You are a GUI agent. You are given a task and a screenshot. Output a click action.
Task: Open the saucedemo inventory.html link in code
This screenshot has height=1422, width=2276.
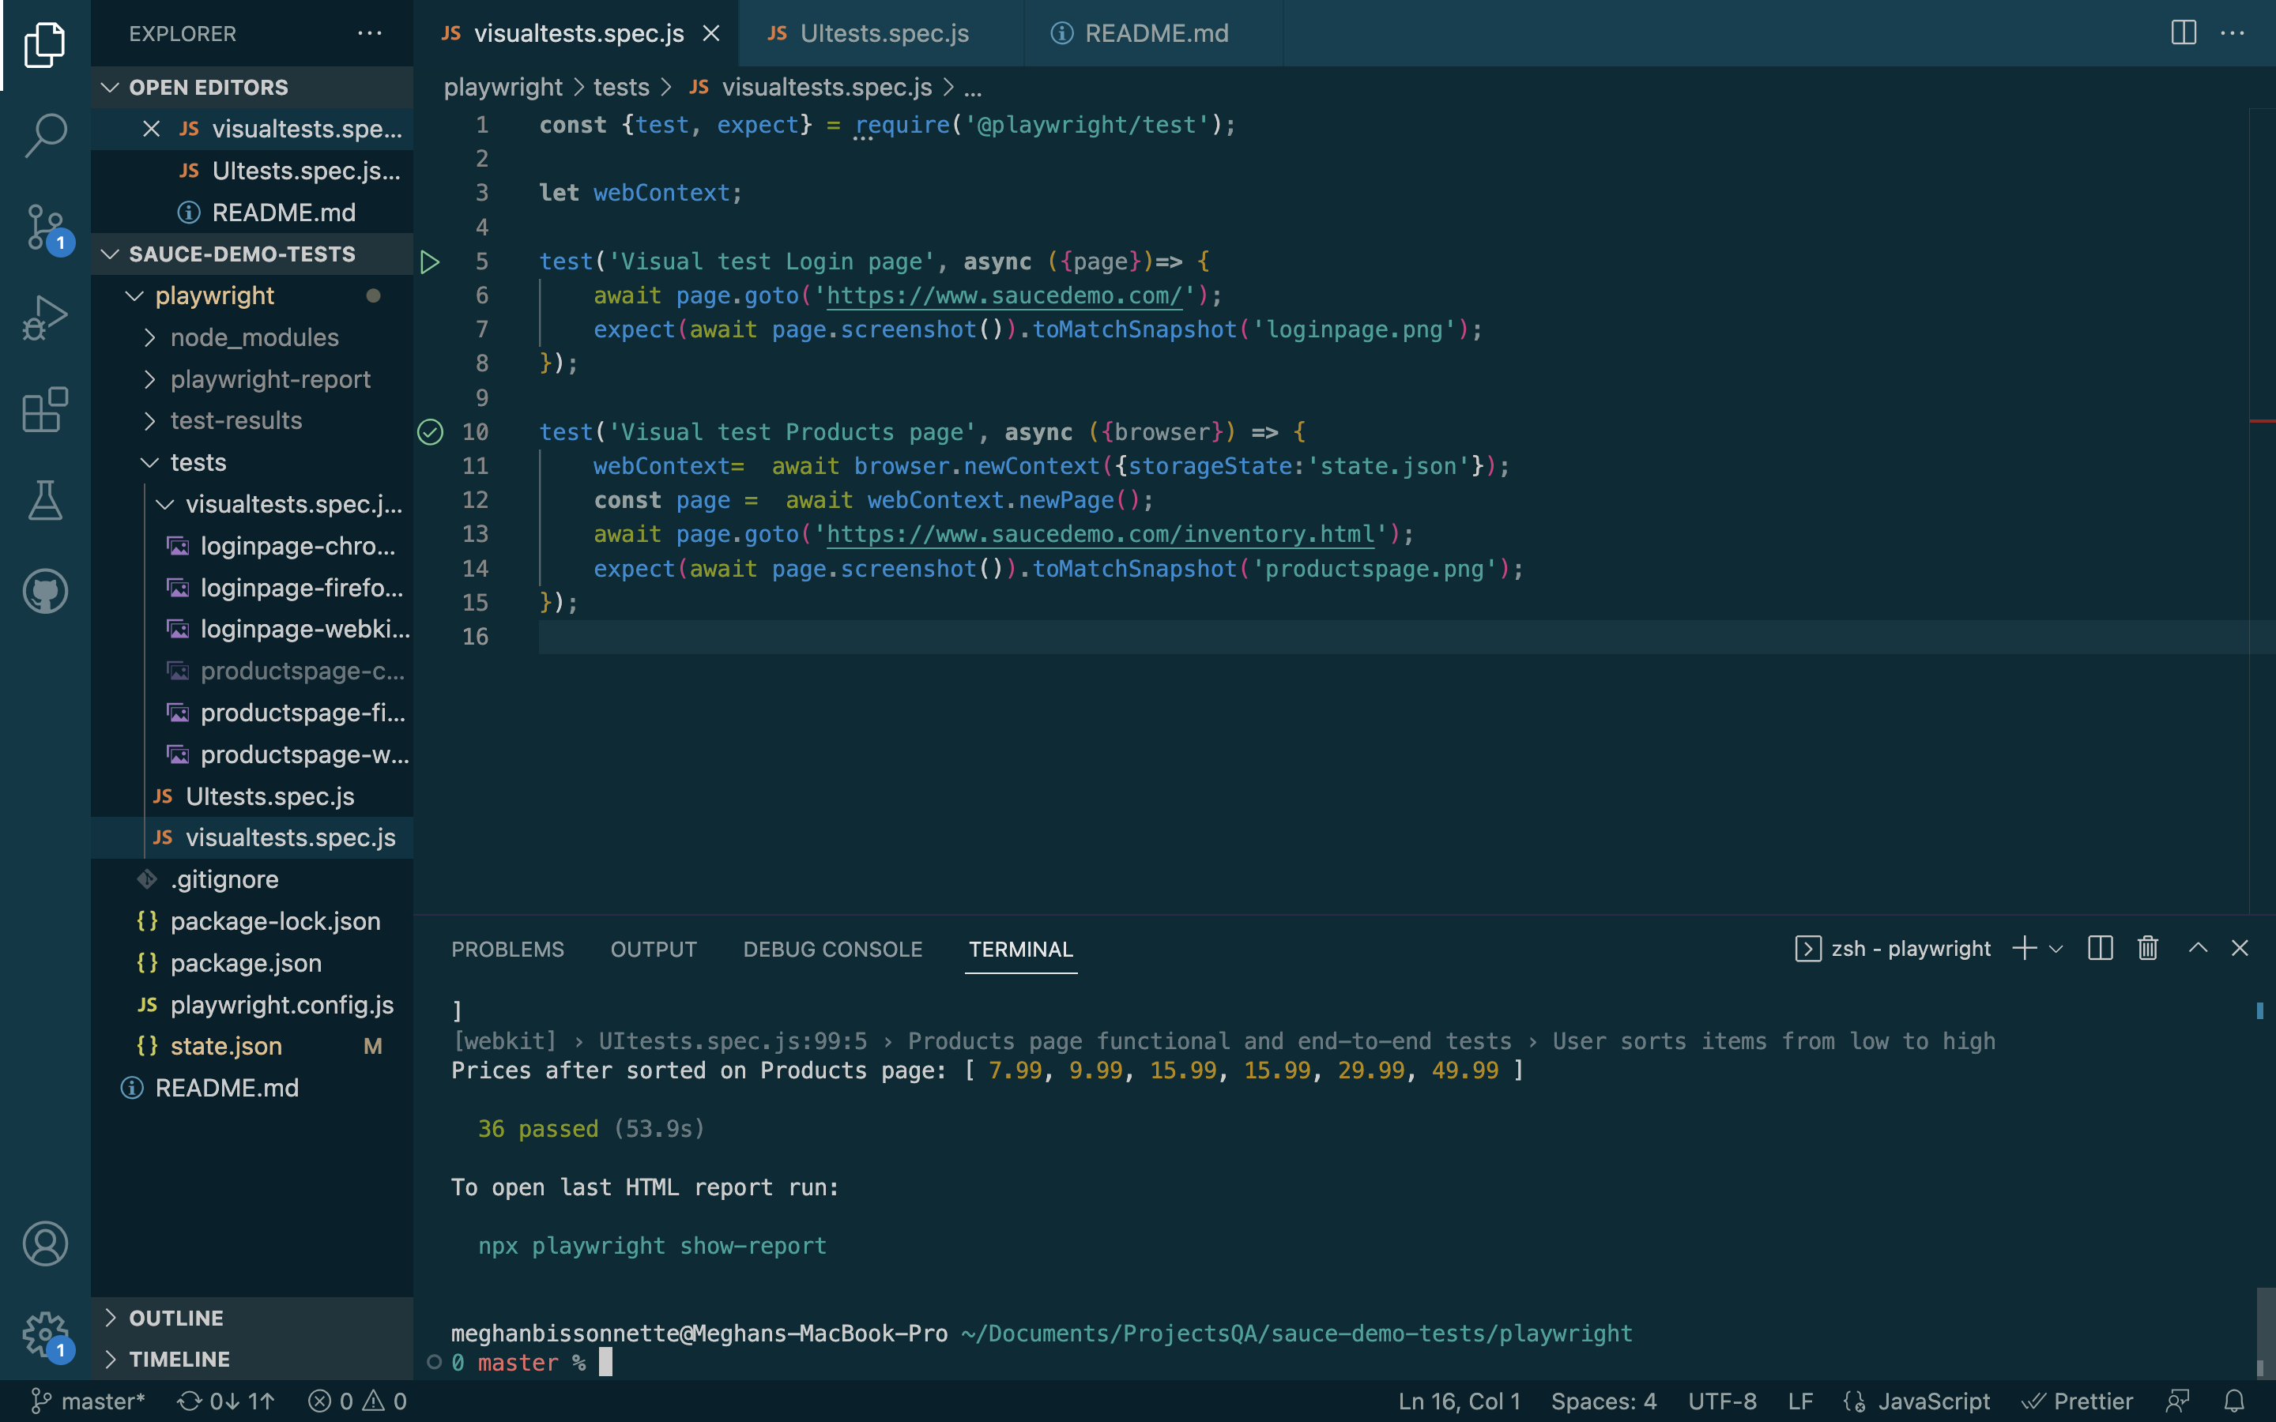[1099, 534]
